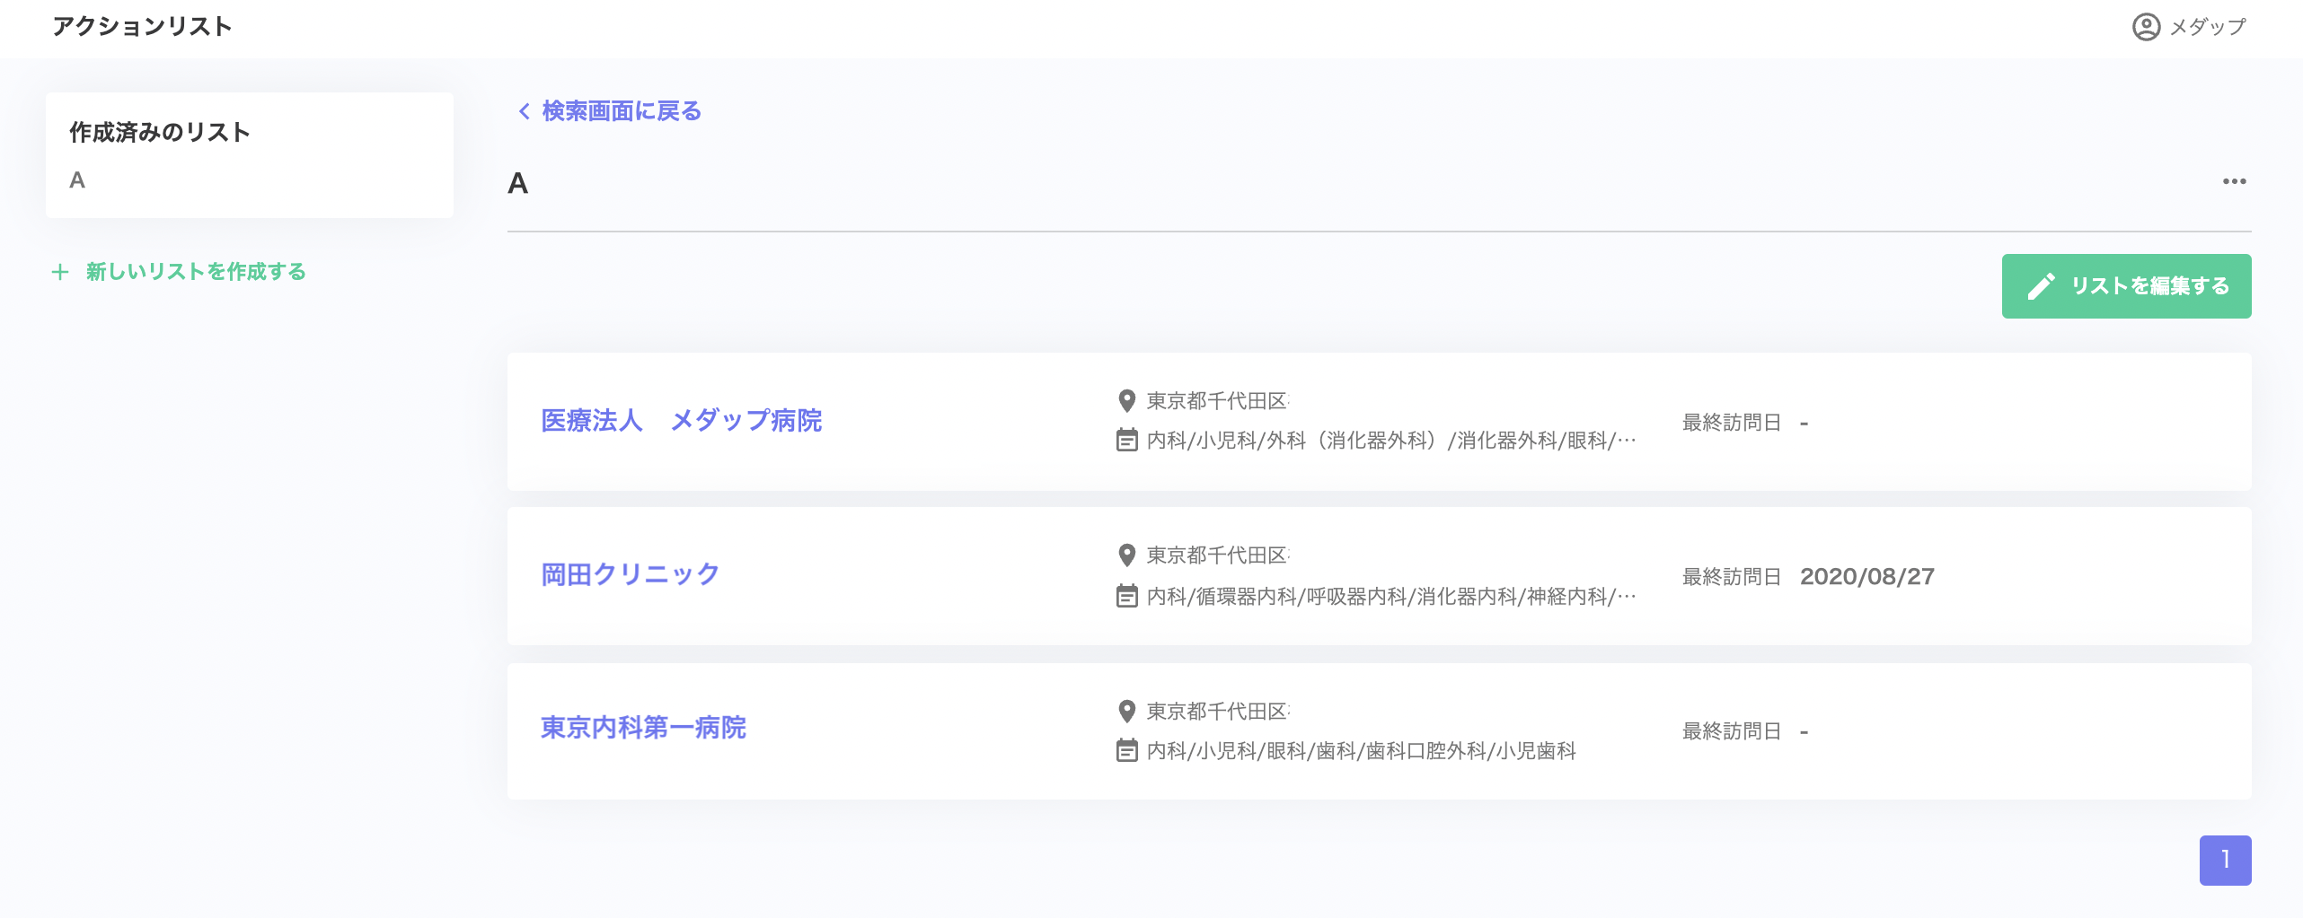Viewport: 2303px width, 918px height.
Task: Click the department icon for 岡田クリニック
Action: tap(1126, 596)
